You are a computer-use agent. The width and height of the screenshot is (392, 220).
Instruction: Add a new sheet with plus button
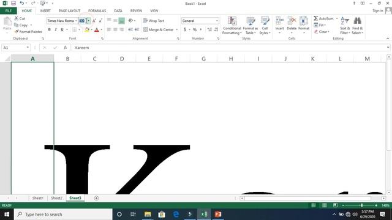click(96, 198)
